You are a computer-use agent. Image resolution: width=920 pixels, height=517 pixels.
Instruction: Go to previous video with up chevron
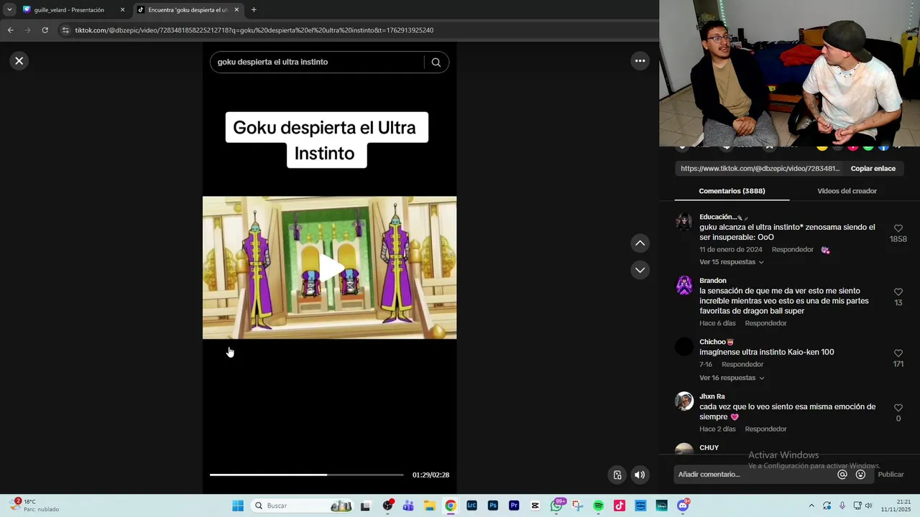pos(640,243)
